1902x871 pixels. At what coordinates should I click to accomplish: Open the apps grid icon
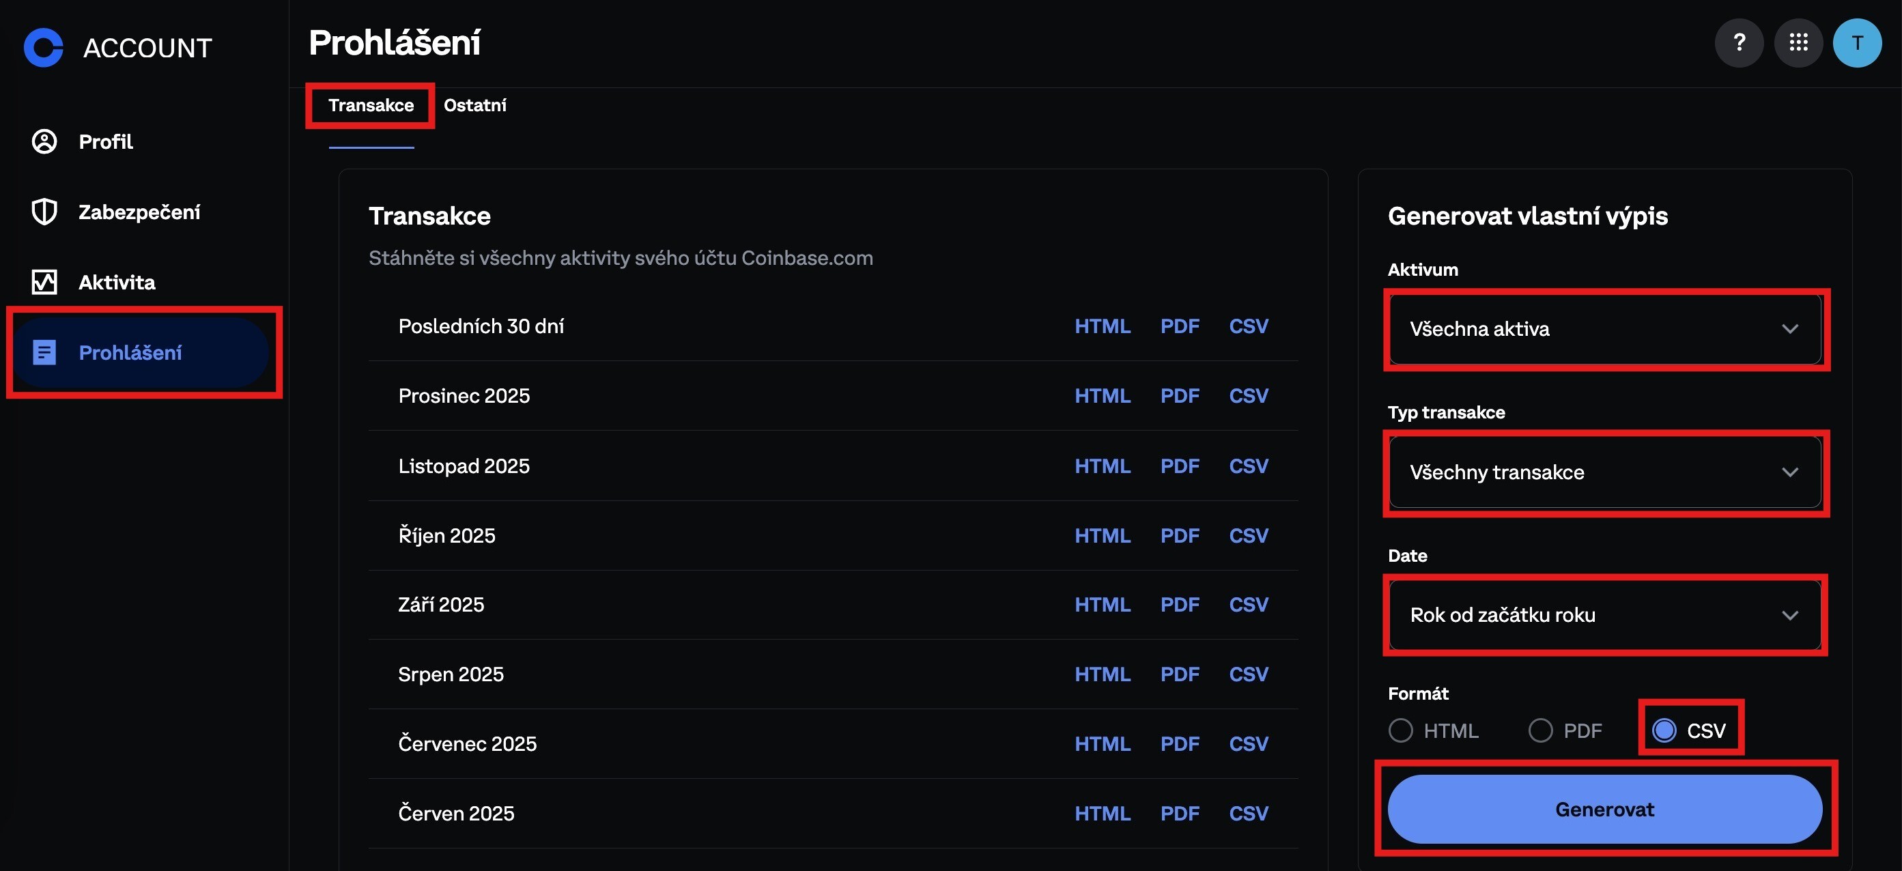[1799, 43]
